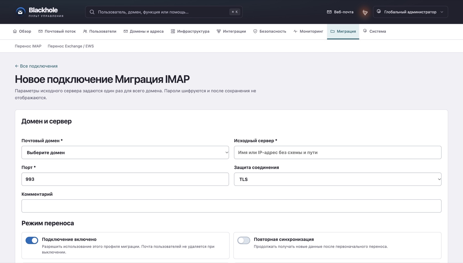
Task: Focus the Порт field showing 993
Action: (x=125, y=179)
